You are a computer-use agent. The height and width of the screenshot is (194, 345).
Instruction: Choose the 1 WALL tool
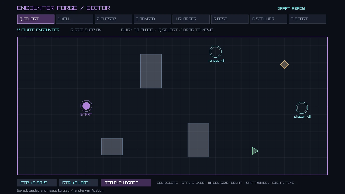click(75, 19)
